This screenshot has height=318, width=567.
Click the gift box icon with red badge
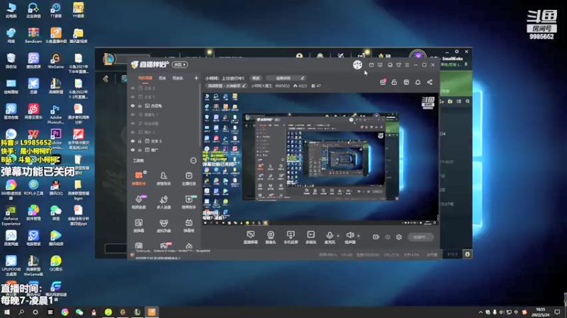tap(383, 82)
